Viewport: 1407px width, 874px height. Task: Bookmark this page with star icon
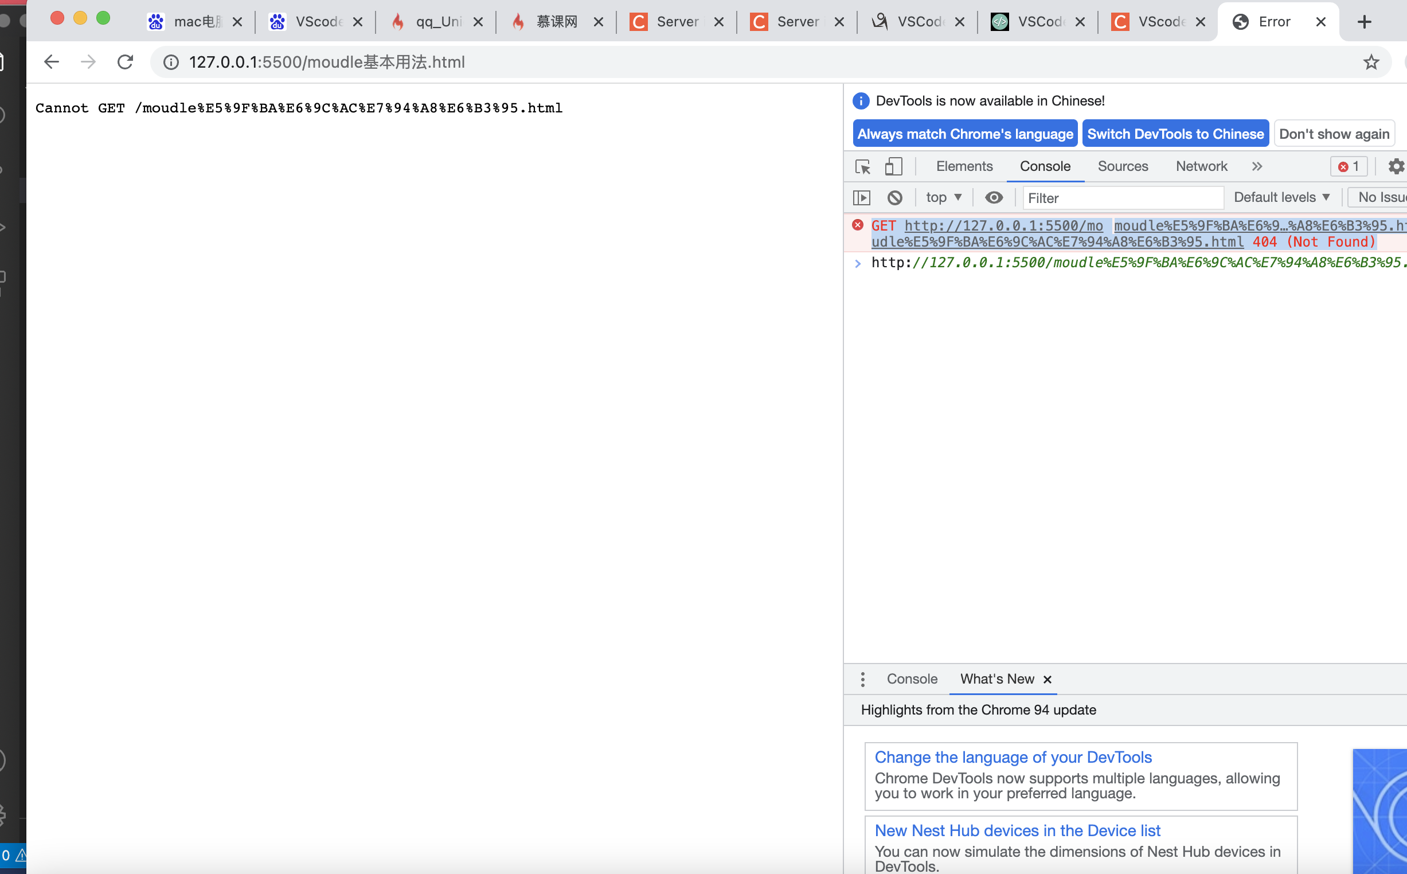(x=1371, y=62)
